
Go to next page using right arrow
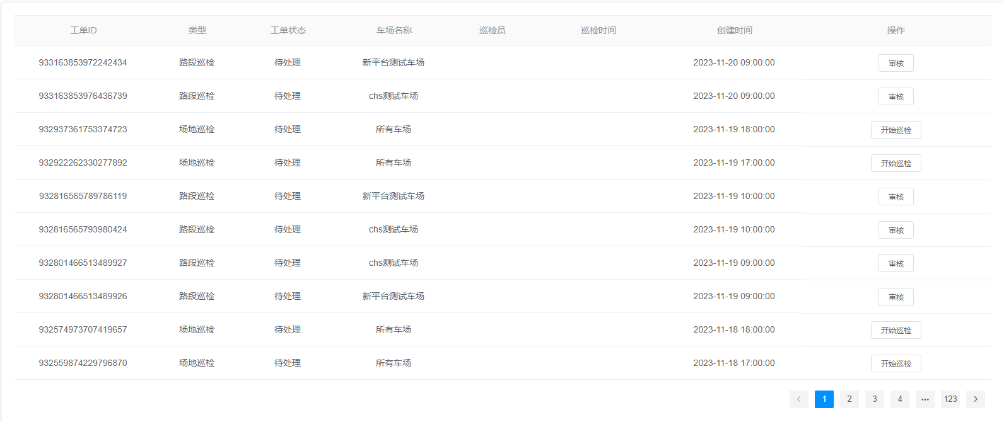pyautogui.click(x=975, y=399)
